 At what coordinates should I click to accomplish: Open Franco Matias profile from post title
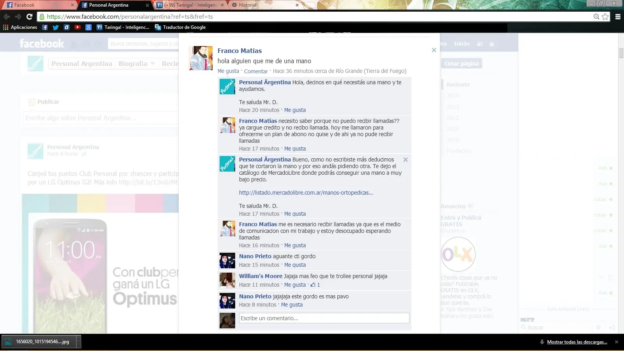239,51
